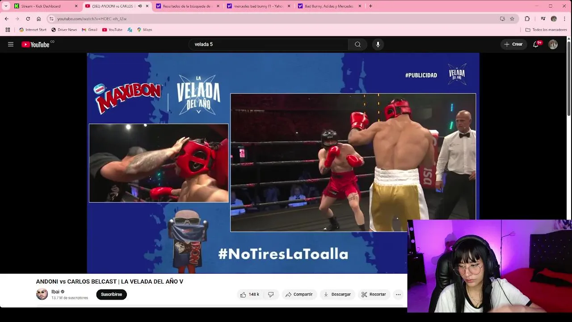This screenshot has width=572, height=322.
Task: Click the video title 'ANDONI vs CARLOS BELCAST'
Action: tap(109, 282)
